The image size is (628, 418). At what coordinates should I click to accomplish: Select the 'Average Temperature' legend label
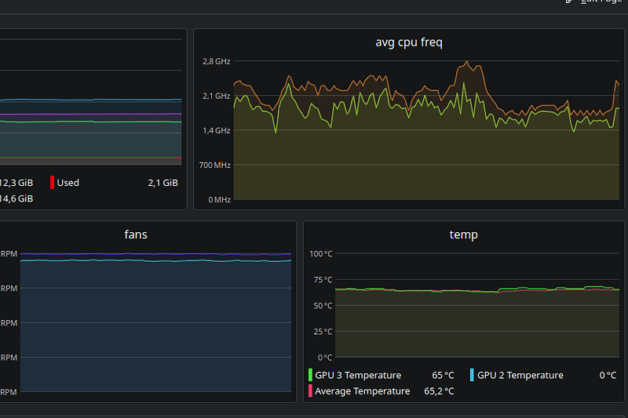click(363, 391)
